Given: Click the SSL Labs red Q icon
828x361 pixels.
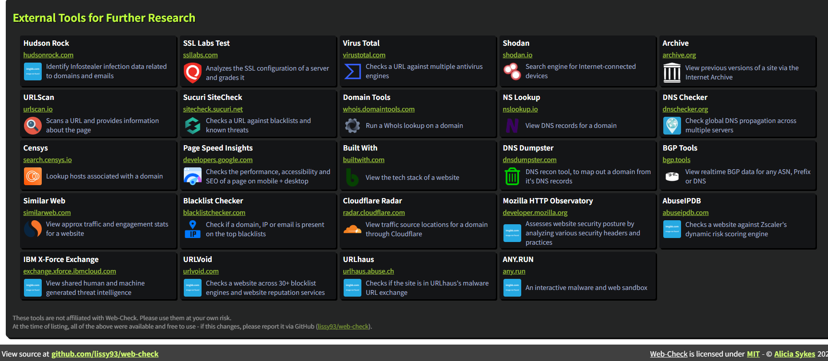Looking at the screenshot, I should [x=193, y=73].
